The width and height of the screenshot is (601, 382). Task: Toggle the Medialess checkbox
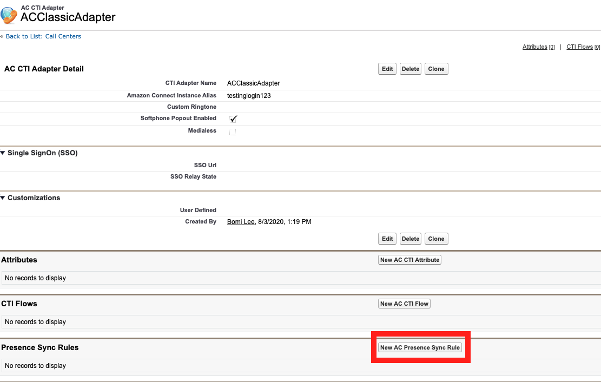pos(232,132)
